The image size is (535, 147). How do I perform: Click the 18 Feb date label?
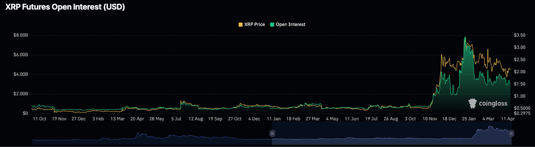point(293,119)
